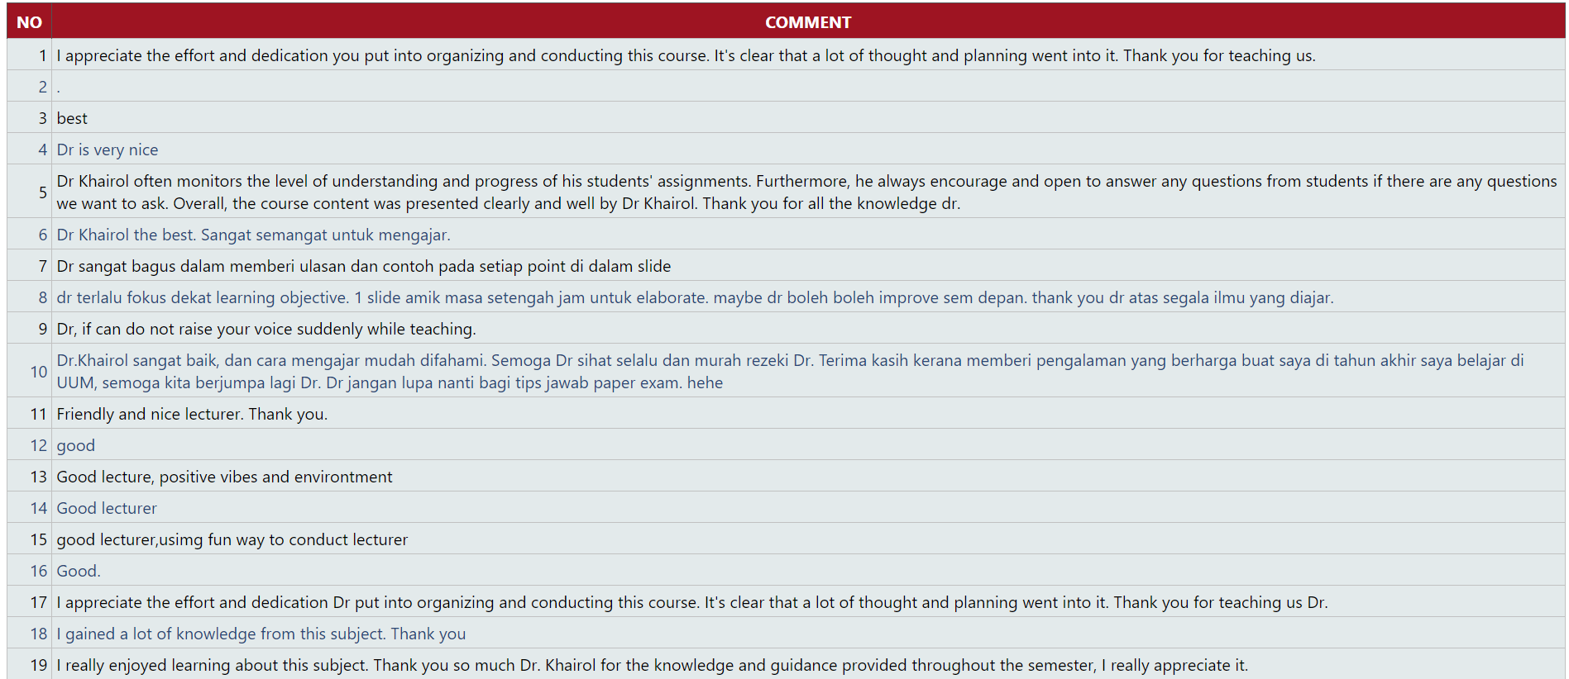Select comment row 1 about effort and dedication

click(x=685, y=55)
